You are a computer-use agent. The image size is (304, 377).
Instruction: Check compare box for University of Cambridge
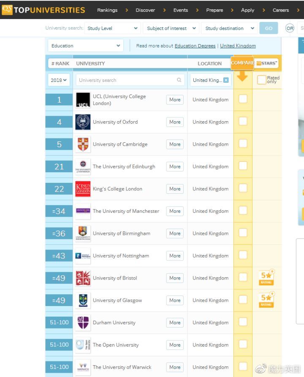[x=243, y=144]
